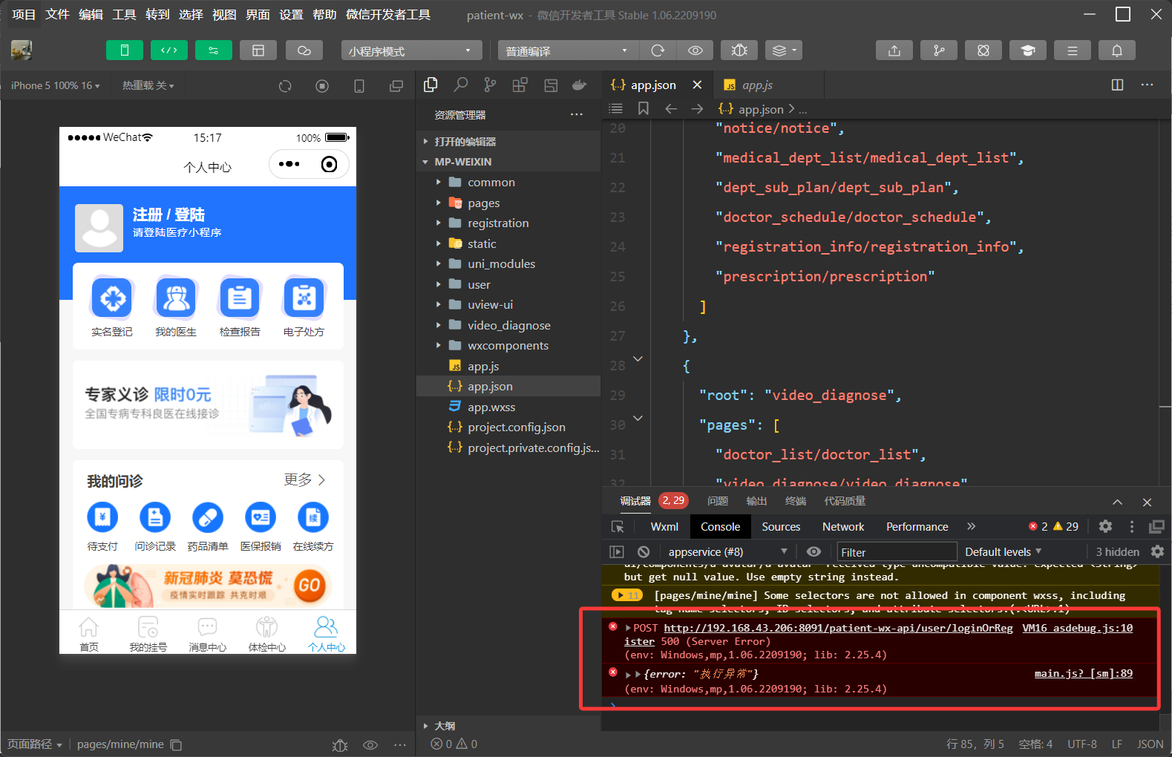
Task: Click the upload icon in toolbar
Action: [x=894, y=50]
